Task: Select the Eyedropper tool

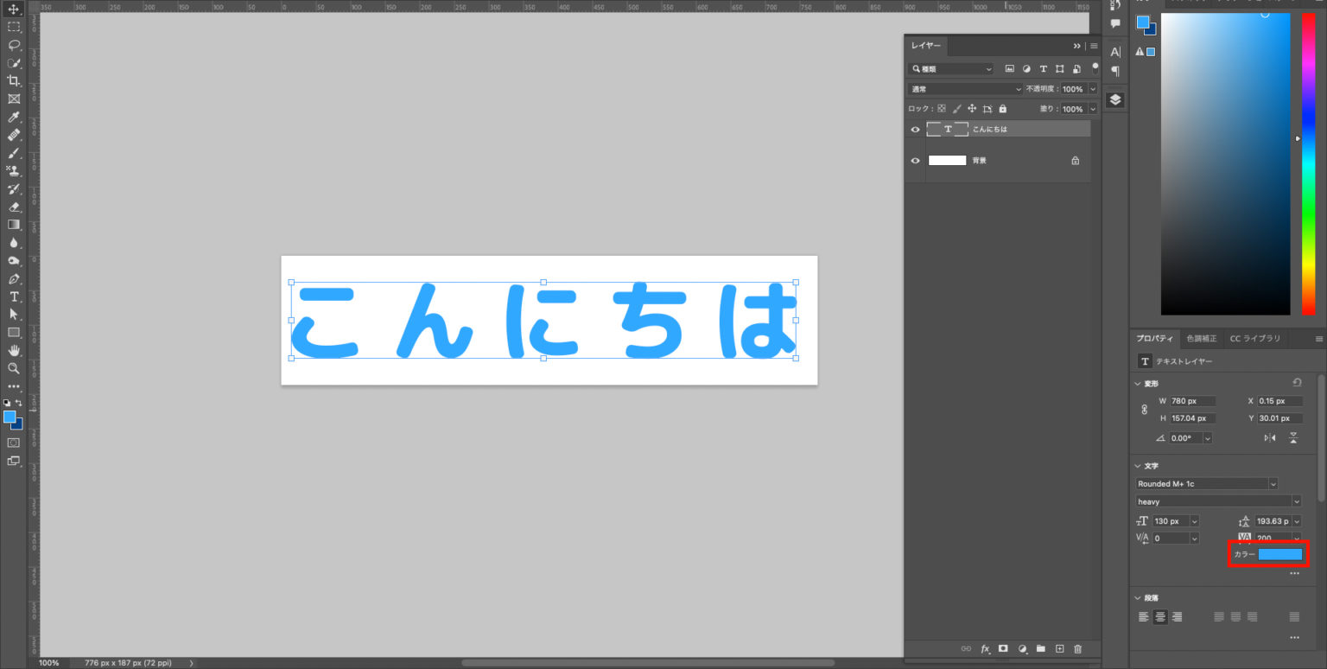Action: pos(13,118)
